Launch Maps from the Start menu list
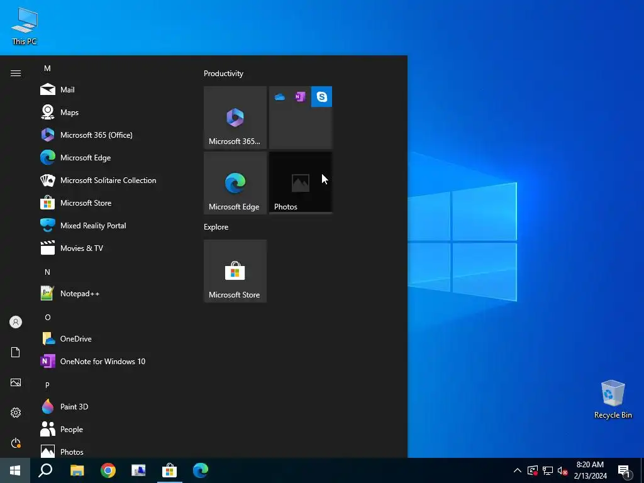Image resolution: width=644 pixels, height=483 pixels. [x=109, y=112]
